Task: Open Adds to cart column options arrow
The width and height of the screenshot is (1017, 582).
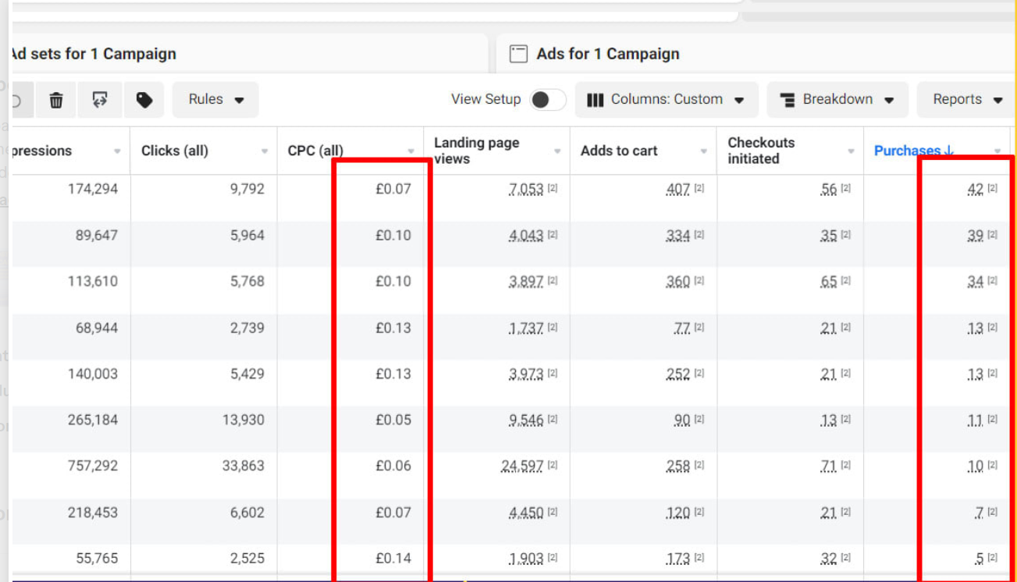Action: [x=704, y=151]
